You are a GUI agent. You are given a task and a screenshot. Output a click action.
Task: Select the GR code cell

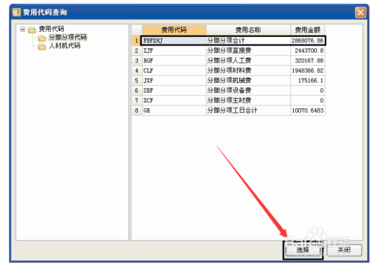point(174,111)
